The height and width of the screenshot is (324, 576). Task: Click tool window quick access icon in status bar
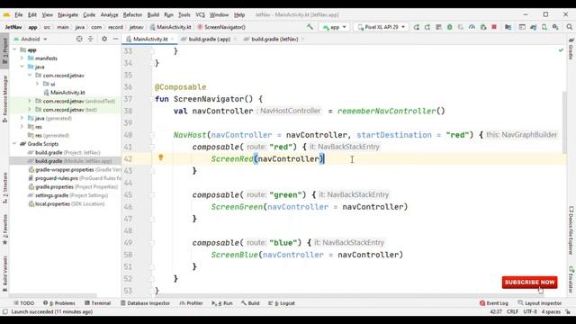pyautogui.click(x=4, y=312)
